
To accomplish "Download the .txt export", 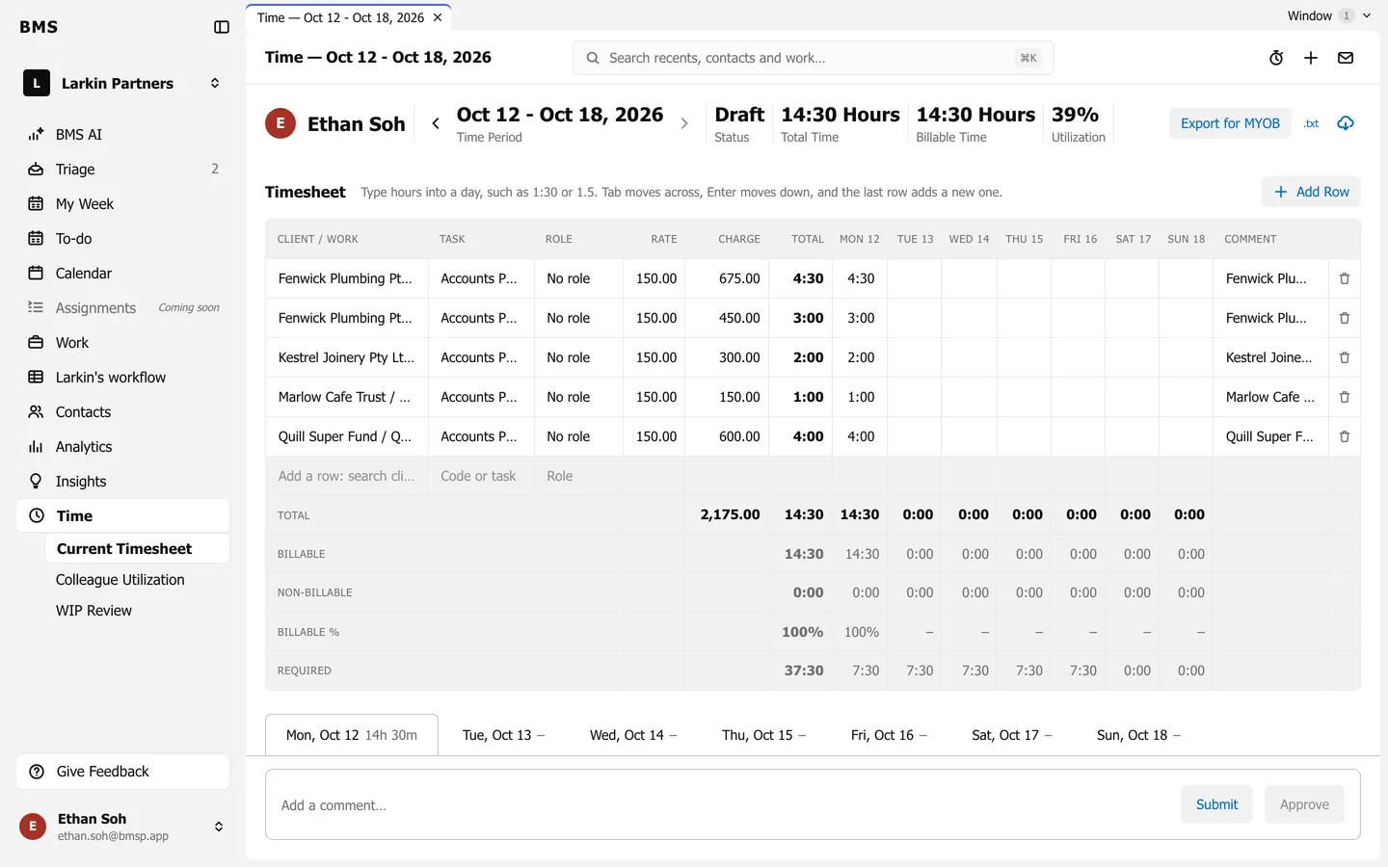I will click(1311, 123).
